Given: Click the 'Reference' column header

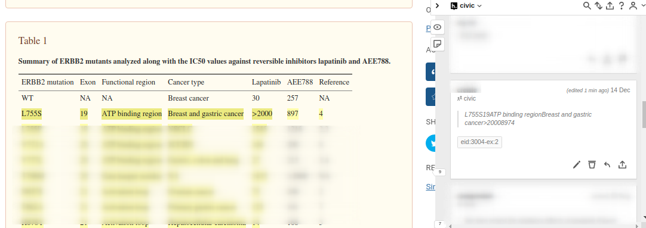Looking at the screenshot, I should (x=334, y=82).
